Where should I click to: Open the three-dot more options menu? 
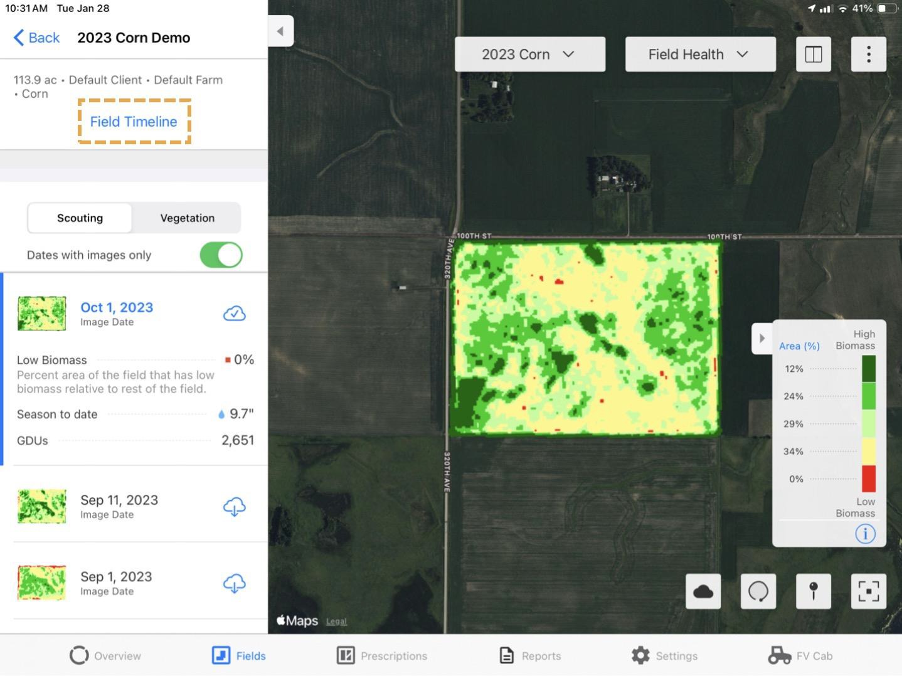(868, 55)
